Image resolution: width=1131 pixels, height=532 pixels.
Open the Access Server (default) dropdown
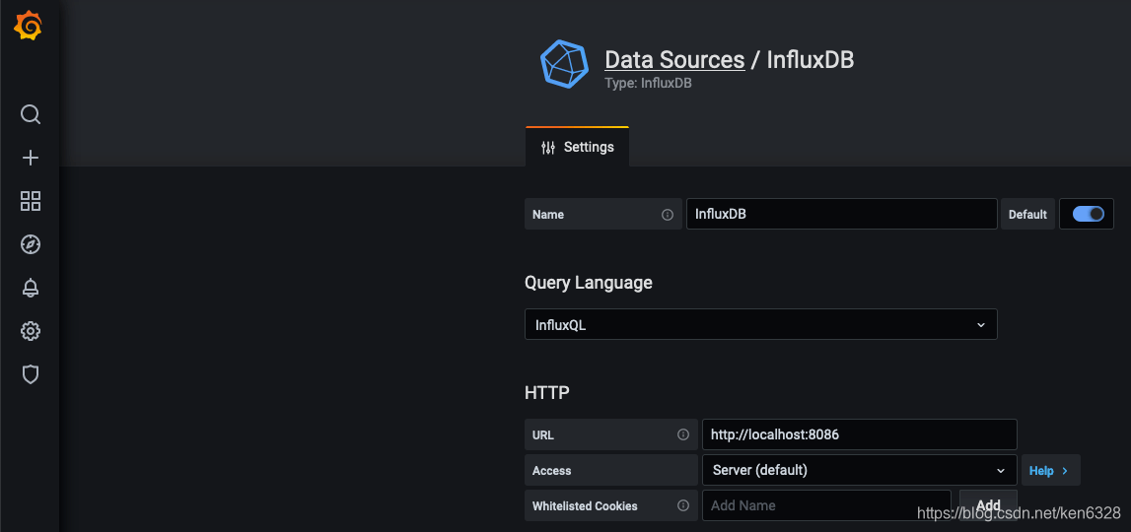(x=859, y=470)
